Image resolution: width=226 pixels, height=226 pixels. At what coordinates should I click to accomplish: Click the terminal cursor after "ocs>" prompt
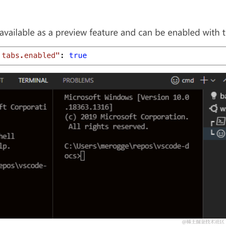pos(82,156)
